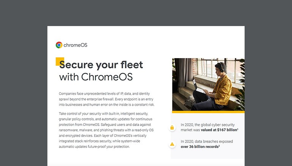
Task: Open the photo of man with headphones
Action: (x=208, y=84)
